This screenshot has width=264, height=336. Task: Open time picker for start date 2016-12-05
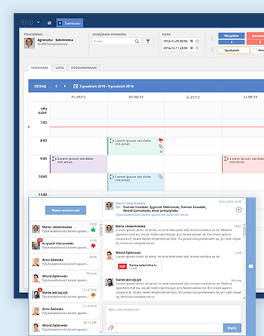[x=197, y=41]
